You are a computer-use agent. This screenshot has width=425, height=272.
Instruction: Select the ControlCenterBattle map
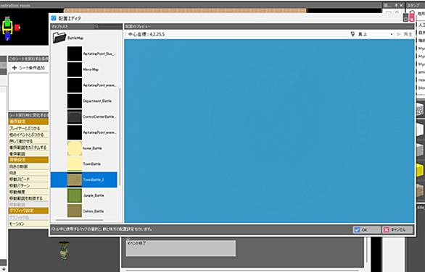click(x=84, y=116)
